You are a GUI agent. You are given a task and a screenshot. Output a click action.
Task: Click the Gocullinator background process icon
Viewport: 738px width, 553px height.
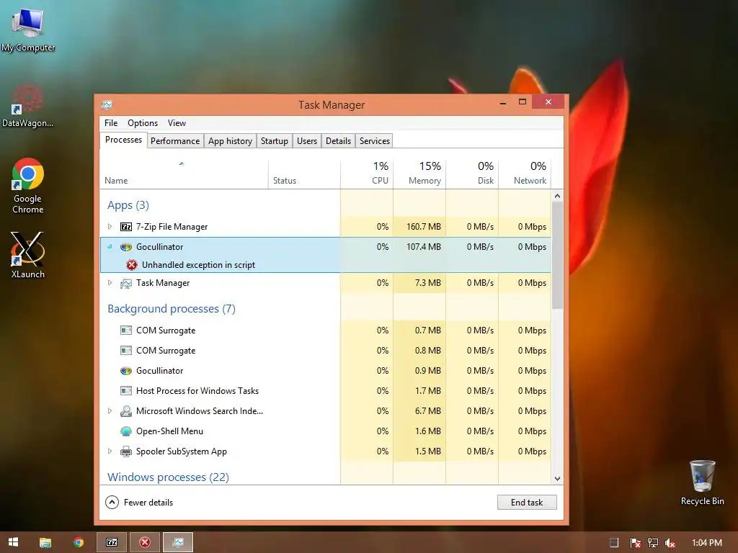coord(126,371)
